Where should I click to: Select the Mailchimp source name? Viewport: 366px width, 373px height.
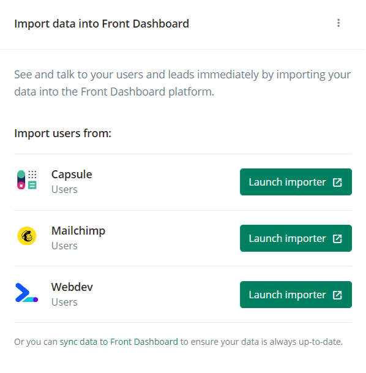[78, 231]
